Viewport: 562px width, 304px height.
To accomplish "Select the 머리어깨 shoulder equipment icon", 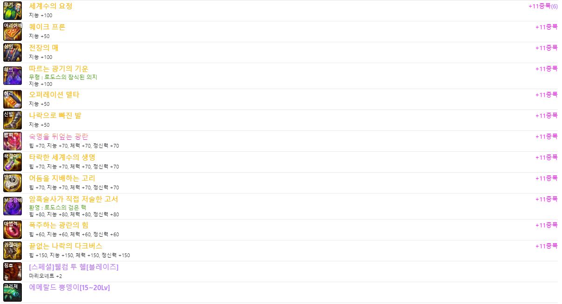I will point(13,32).
